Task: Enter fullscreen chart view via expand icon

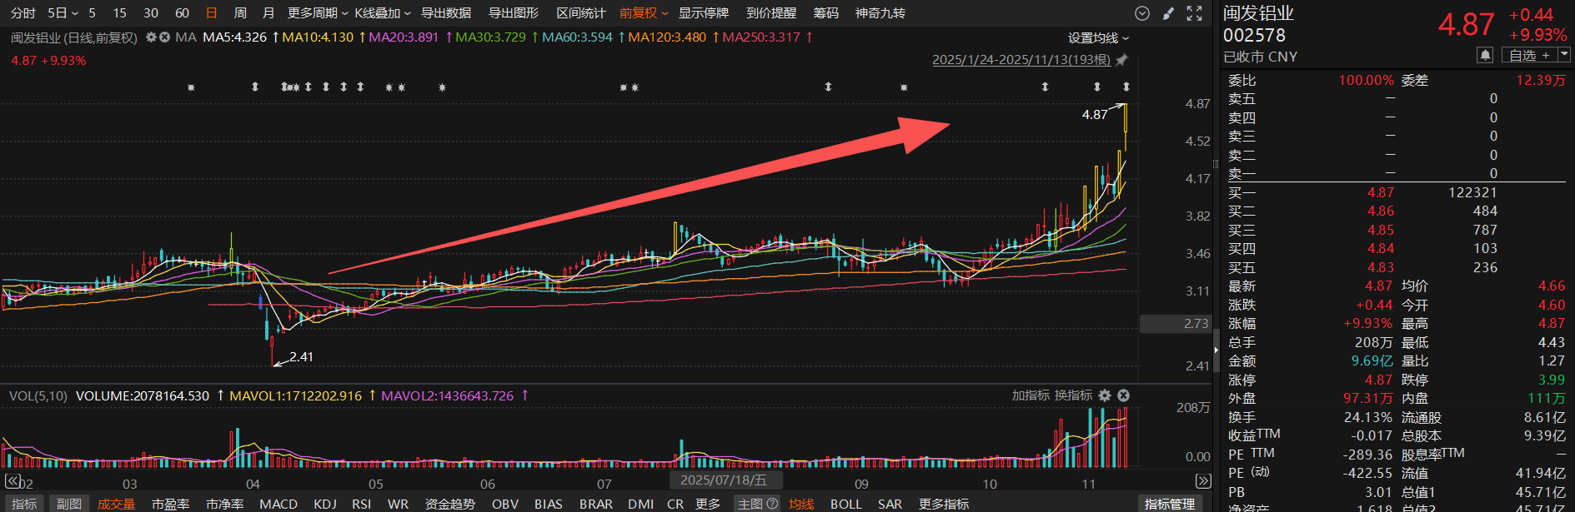Action: (1195, 13)
